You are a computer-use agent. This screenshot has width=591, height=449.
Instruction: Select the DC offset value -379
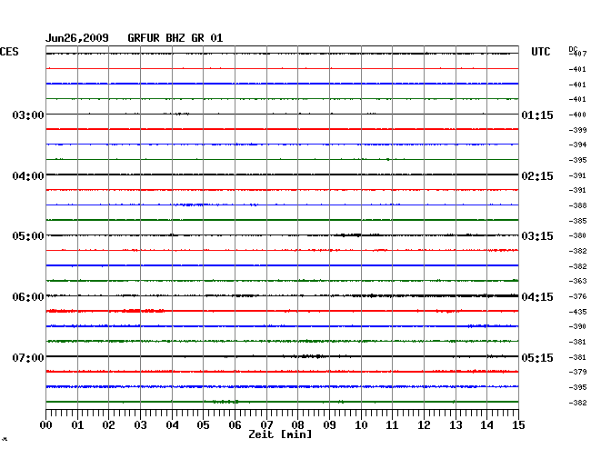[x=577, y=372]
